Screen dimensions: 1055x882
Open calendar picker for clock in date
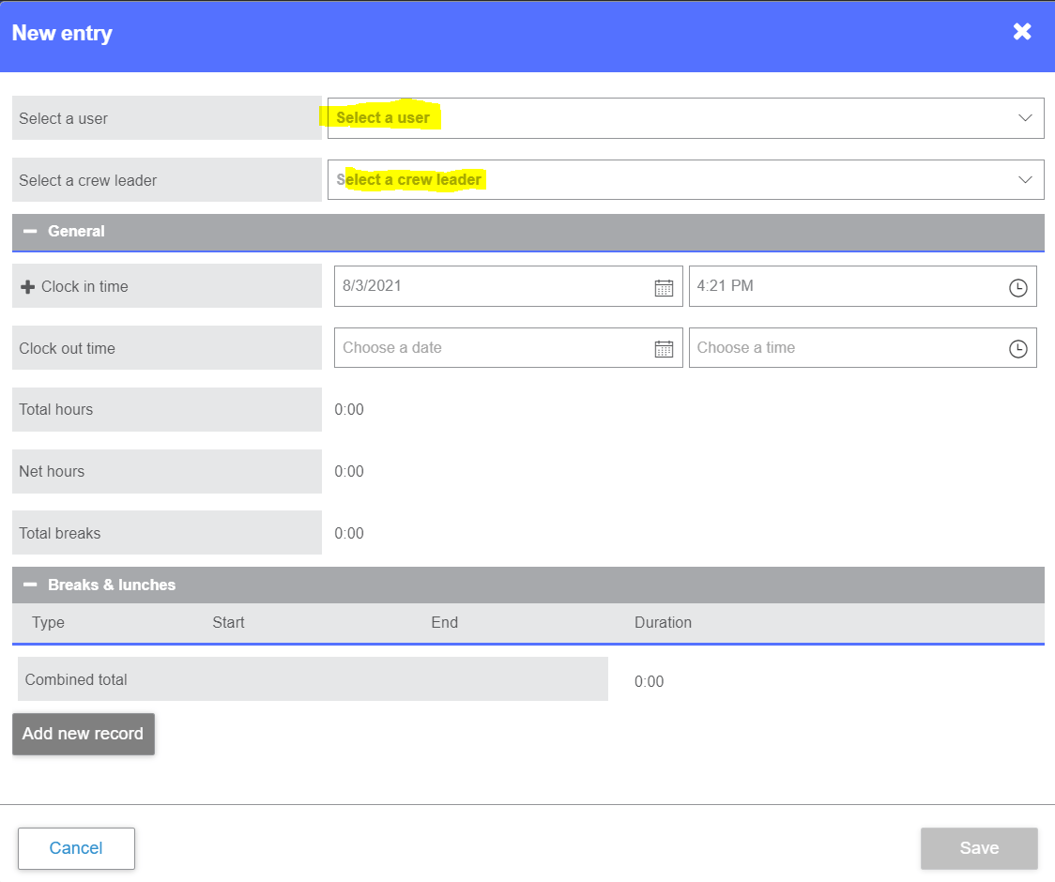664,288
